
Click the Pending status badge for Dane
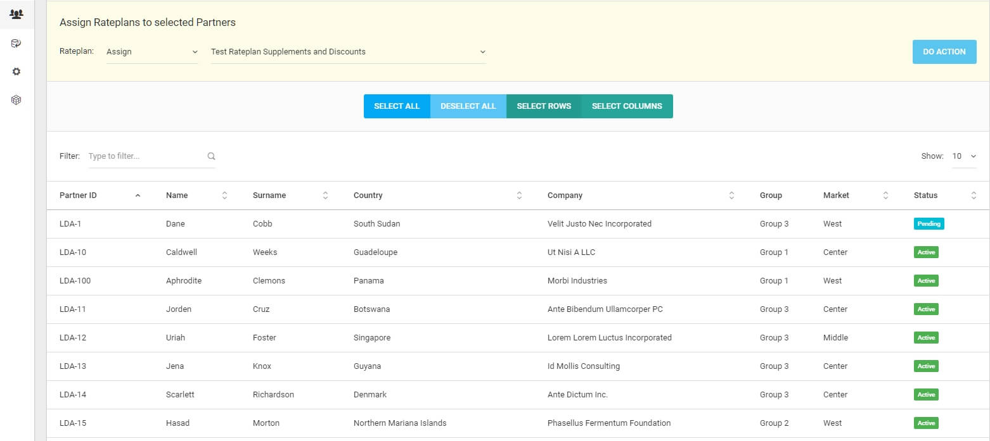929,224
